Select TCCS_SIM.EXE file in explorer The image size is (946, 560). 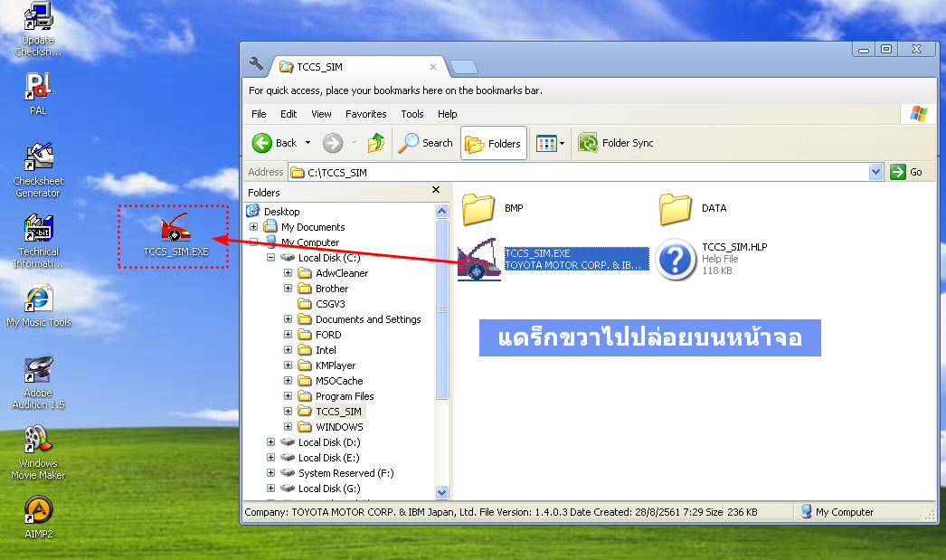click(553, 260)
